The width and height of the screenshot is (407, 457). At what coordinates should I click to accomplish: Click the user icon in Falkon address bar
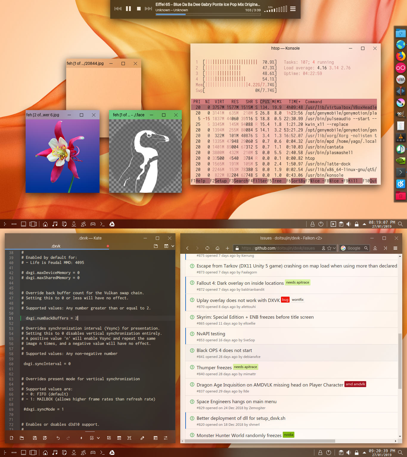coord(324,248)
